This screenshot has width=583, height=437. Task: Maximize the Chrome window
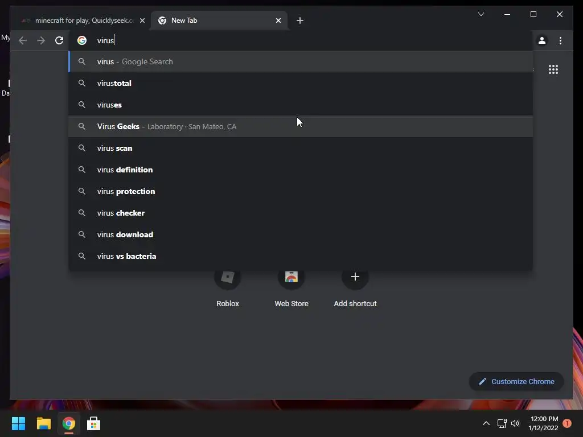point(533,14)
